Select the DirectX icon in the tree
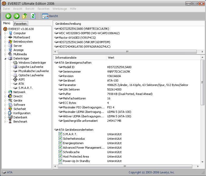This screenshot has width=206, height=176. coord(10,96)
